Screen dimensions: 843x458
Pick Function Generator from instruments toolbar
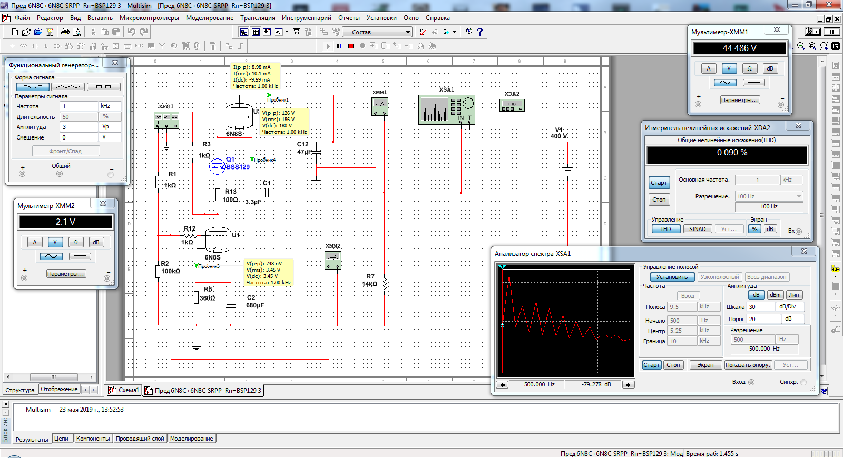tap(836, 76)
